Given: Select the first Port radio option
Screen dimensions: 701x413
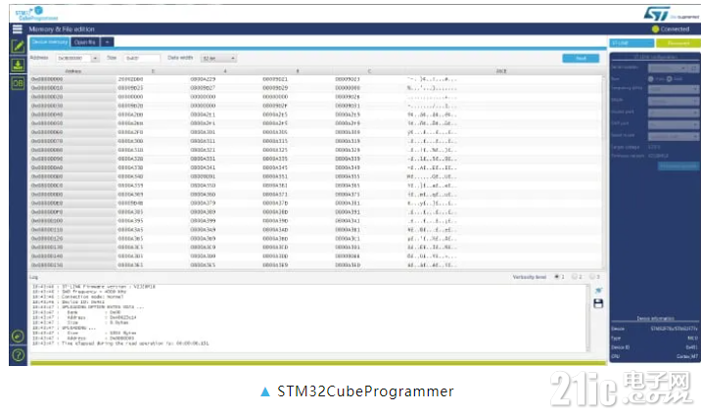Looking at the screenshot, I should [651, 78].
